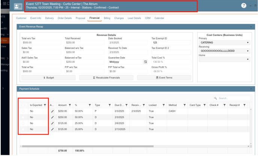Open the Order Details tab

pyautogui.click(x=64, y=18)
